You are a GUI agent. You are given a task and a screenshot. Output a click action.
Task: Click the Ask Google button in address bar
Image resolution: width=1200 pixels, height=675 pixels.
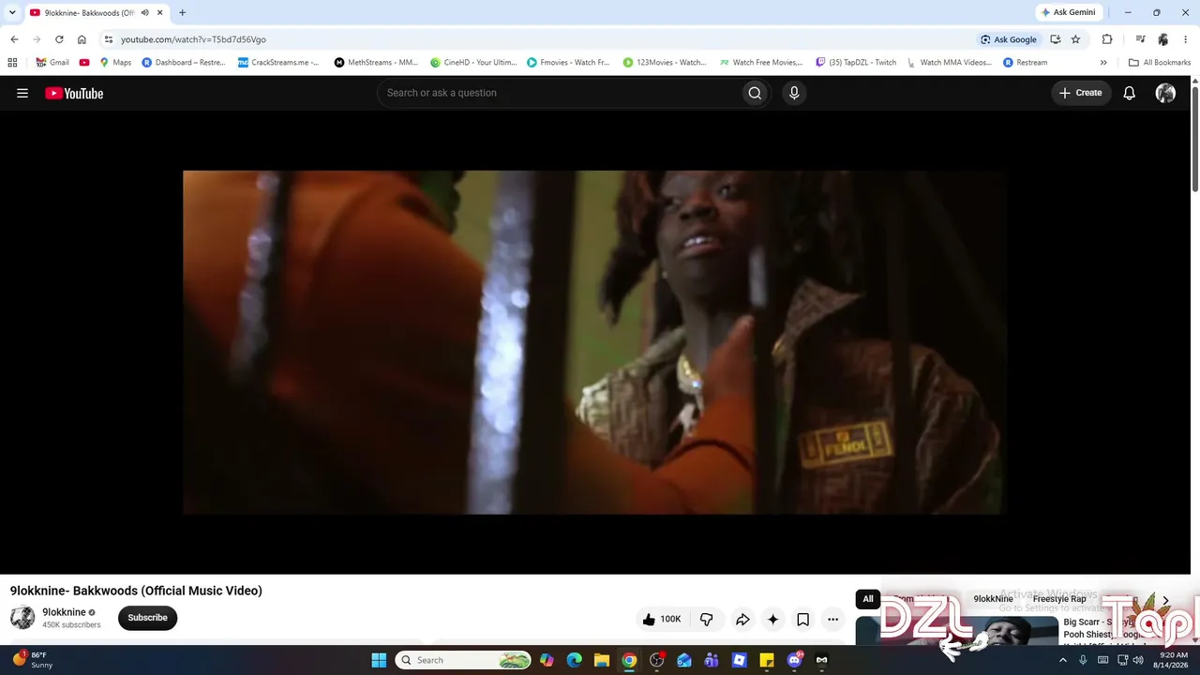click(x=1008, y=39)
